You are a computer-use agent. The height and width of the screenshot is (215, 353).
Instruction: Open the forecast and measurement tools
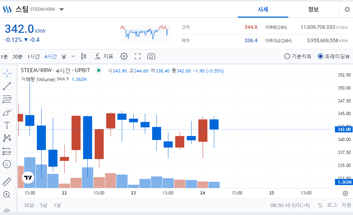[7, 151]
